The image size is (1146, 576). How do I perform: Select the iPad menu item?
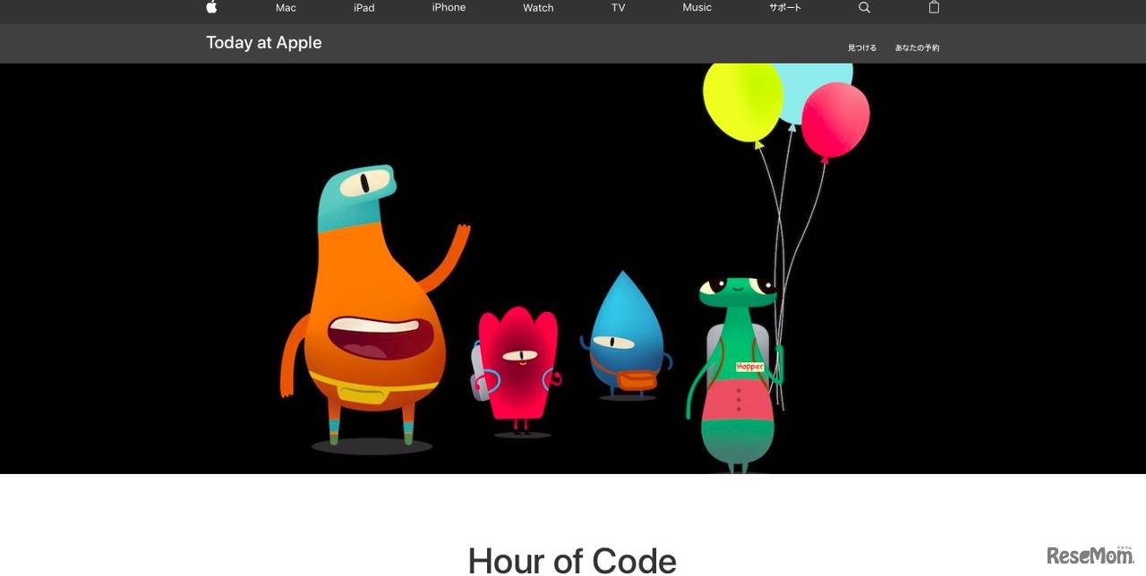(x=363, y=8)
